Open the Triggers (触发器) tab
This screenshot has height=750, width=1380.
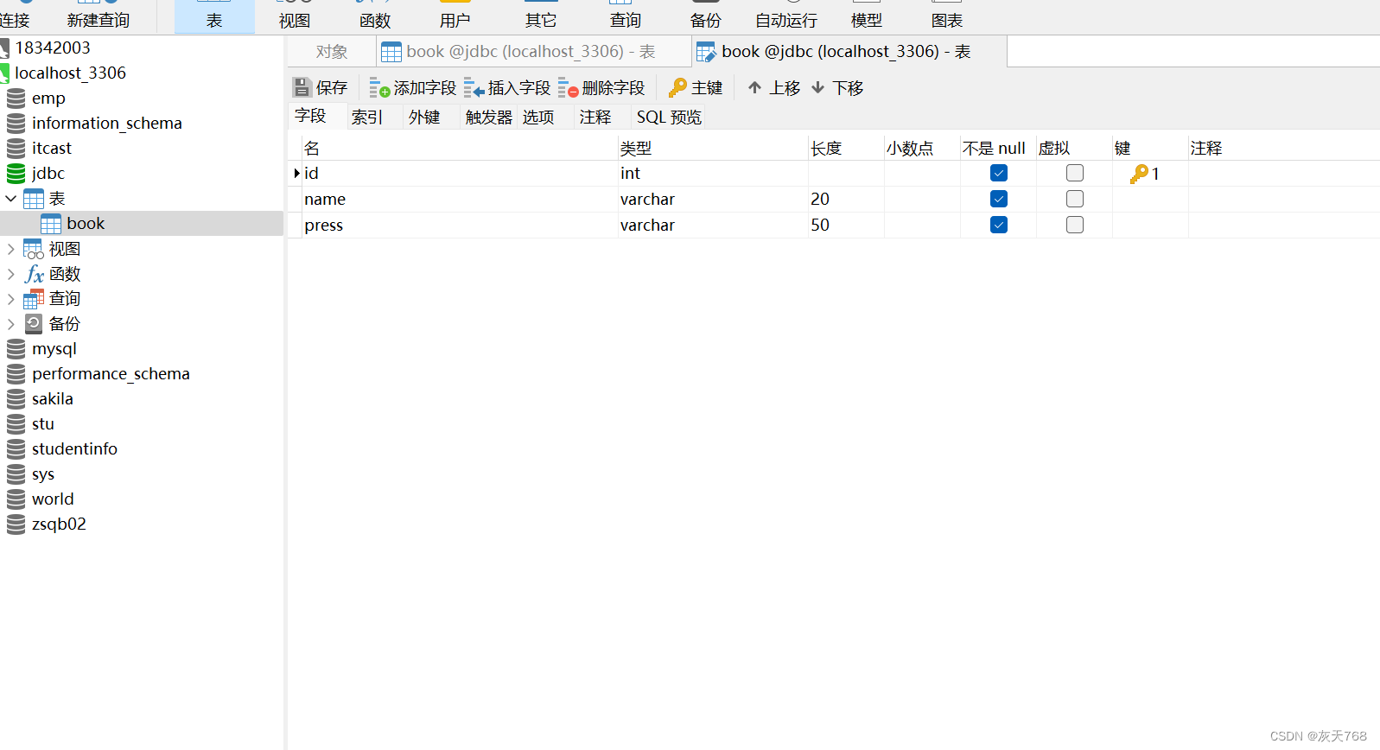489,117
